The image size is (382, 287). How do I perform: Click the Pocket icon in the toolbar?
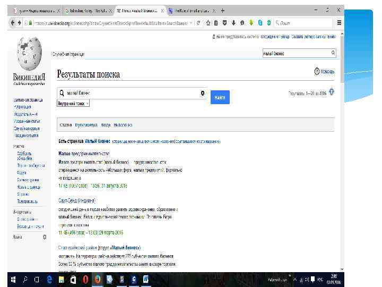(x=224, y=23)
